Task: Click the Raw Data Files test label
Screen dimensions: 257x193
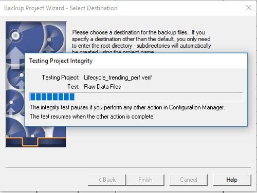Action: pyautogui.click(x=102, y=87)
